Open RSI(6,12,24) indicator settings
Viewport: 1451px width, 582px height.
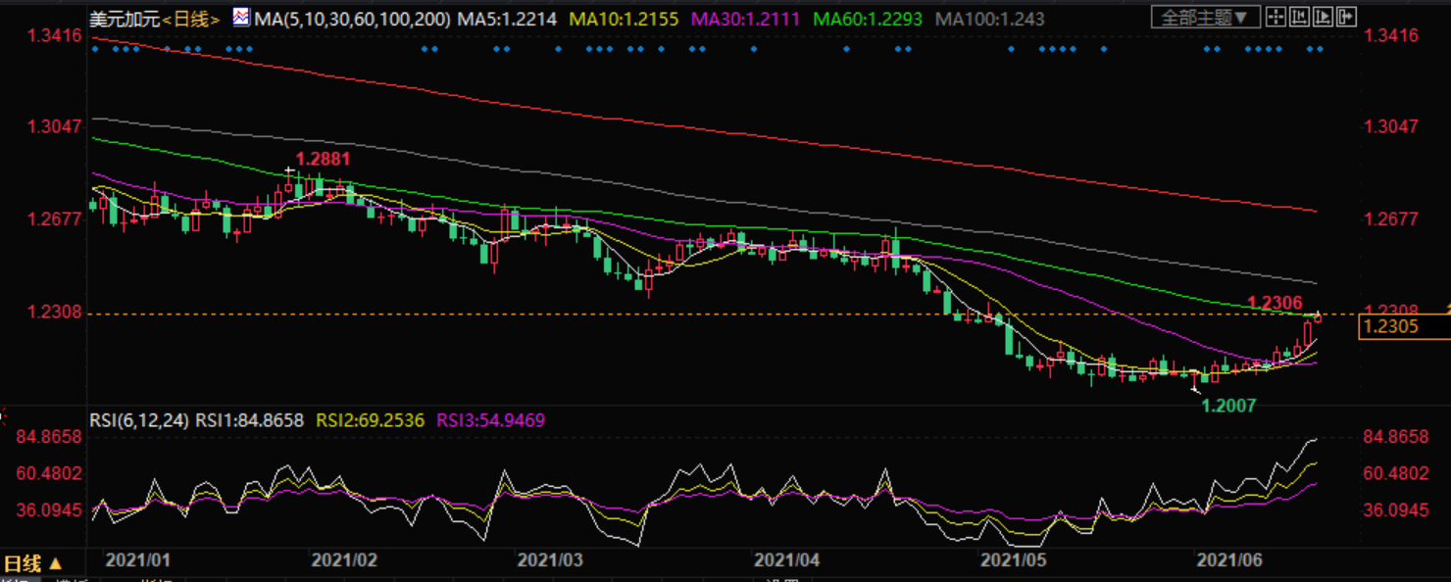[139, 420]
